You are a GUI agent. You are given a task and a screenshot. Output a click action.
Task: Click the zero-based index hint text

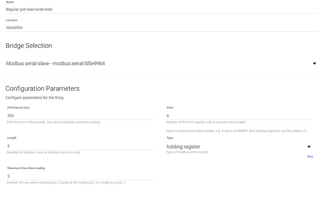[236, 131]
